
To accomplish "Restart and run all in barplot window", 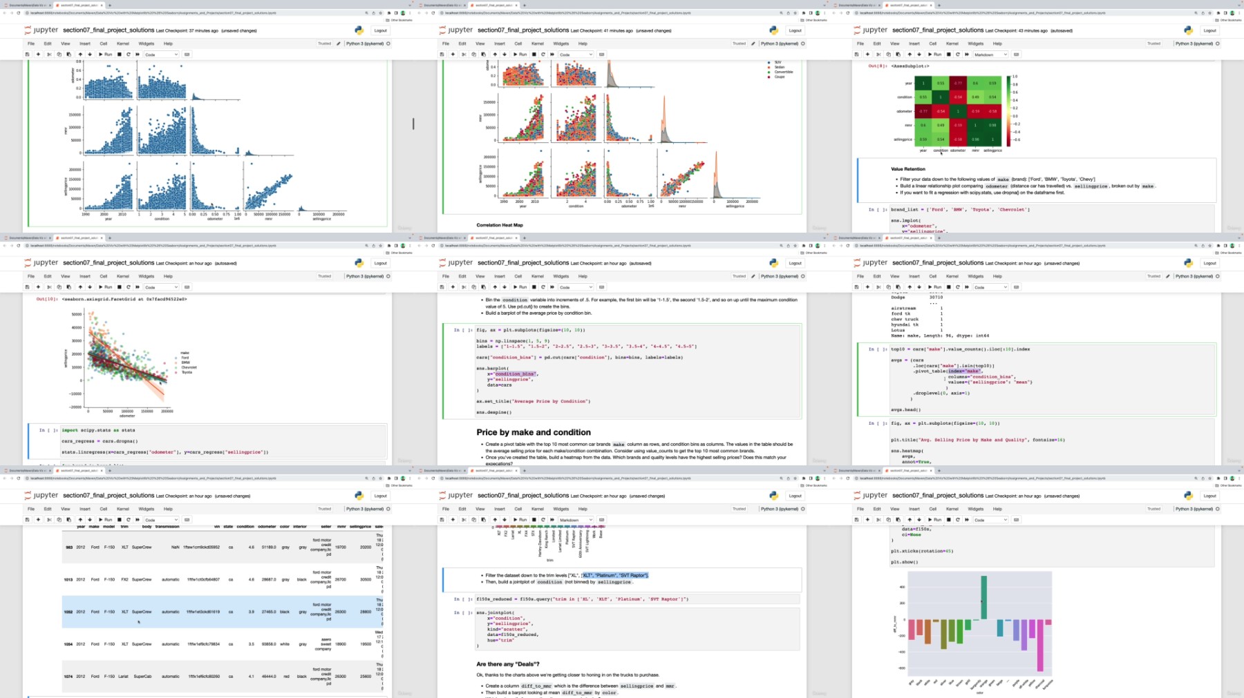I will 967,520.
